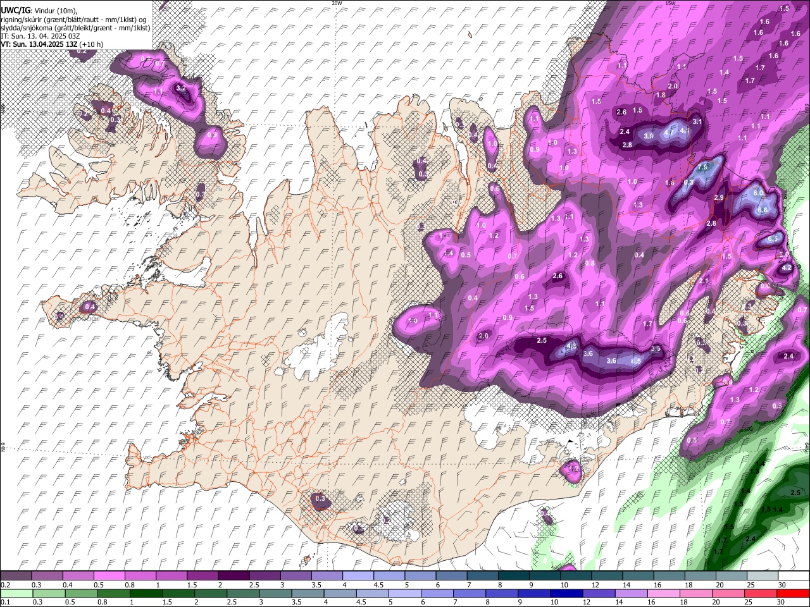Click the 4.2 precipitation value near the east coast
810x607 pixels.
coord(787,268)
